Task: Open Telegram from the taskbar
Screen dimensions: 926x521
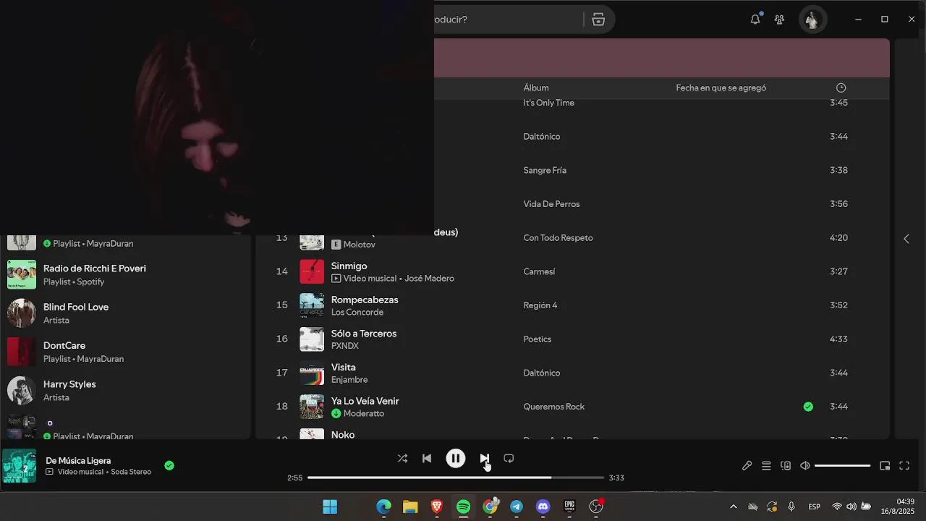Action: tap(517, 507)
